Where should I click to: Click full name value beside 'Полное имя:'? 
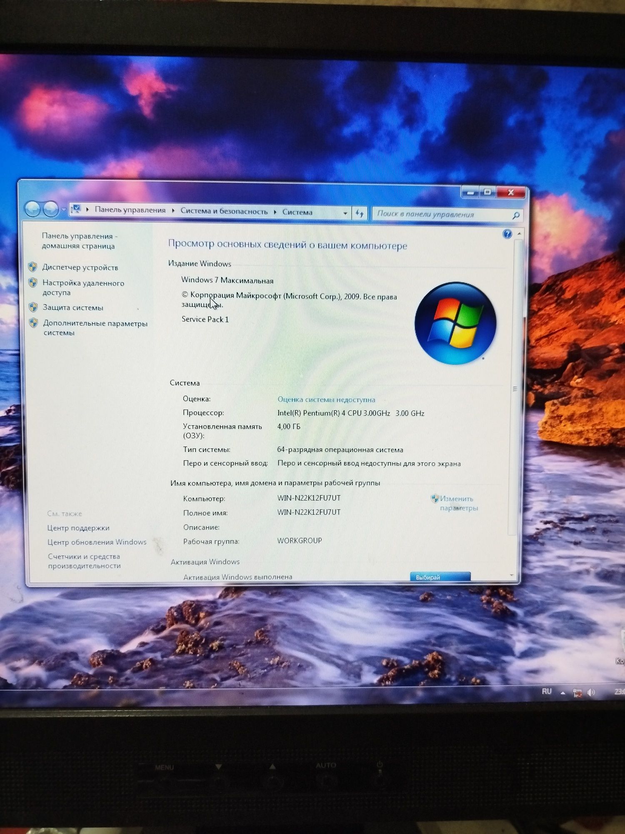pyautogui.click(x=309, y=512)
